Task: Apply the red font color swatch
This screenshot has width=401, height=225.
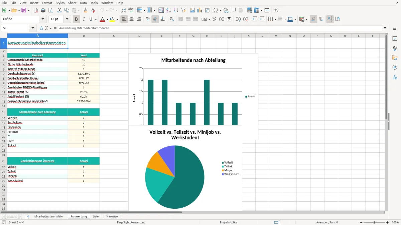Action: tap(103, 19)
